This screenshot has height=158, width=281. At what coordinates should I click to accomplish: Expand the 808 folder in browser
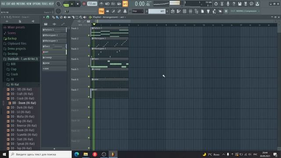pos(13,64)
